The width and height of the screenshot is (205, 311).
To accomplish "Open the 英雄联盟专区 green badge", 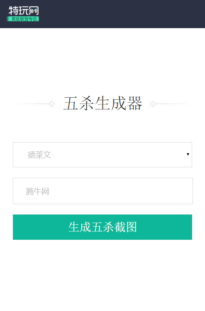I will (23, 19).
